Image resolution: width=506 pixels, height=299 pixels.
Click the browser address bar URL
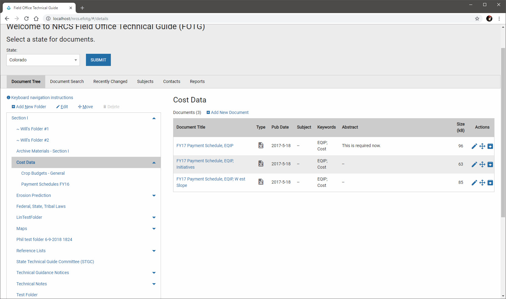80,19
